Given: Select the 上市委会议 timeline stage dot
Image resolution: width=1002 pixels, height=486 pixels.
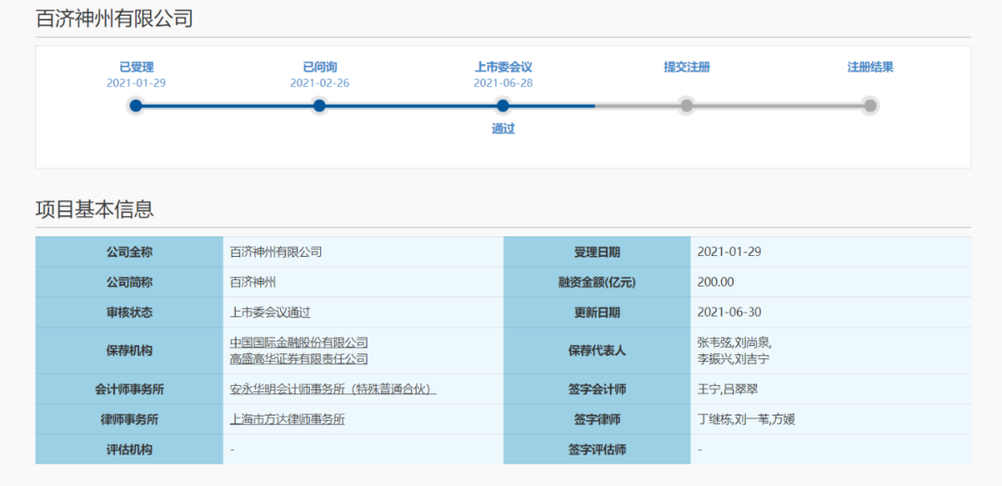Looking at the screenshot, I should pos(503,106).
